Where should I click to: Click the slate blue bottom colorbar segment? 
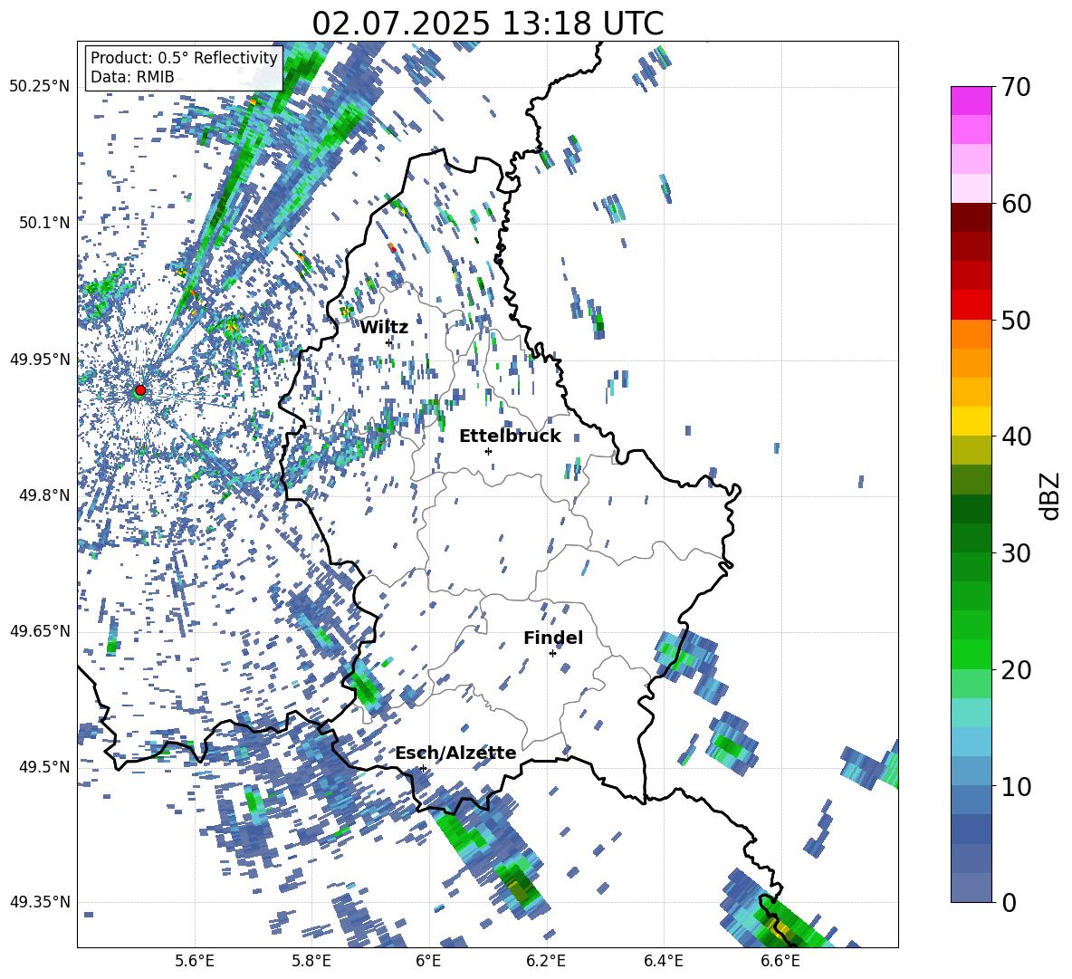tap(971, 888)
